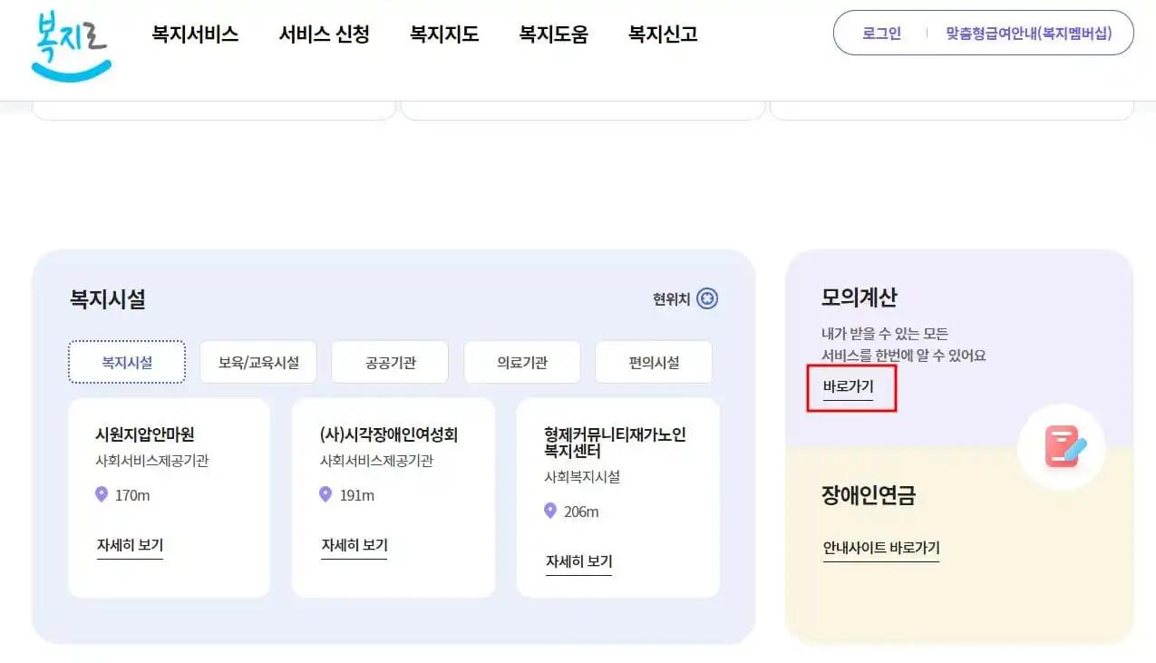Open the 복지신고 menu
The height and width of the screenshot is (663, 1156).
coord(662,34)
